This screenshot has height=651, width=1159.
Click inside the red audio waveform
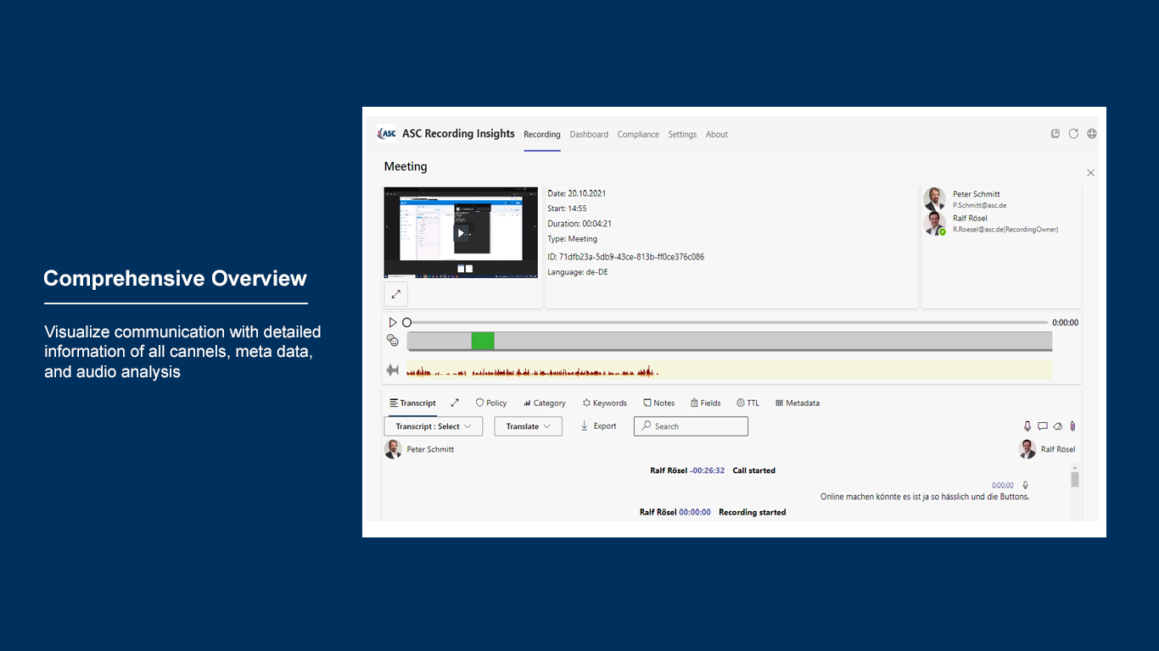[532, 371]
